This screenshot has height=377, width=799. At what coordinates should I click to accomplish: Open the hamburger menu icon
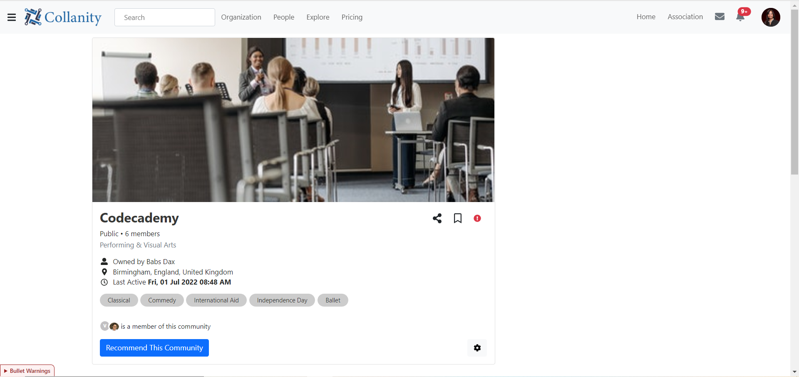click(x=12, y=17)
